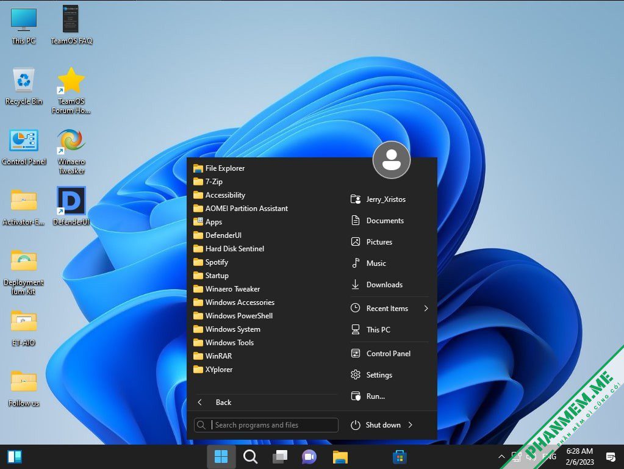
Task: Open Task View on taskbar
Action: 280,457
